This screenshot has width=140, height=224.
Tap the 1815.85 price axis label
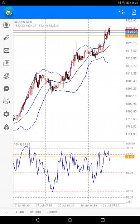click(131, 58)
